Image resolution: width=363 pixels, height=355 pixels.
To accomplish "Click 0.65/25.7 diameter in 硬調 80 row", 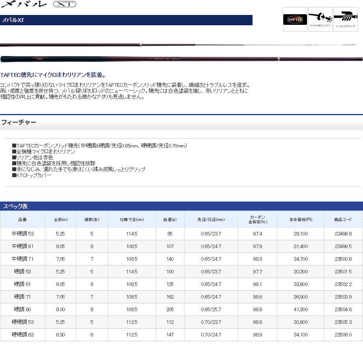I will [x=211, y=309].
